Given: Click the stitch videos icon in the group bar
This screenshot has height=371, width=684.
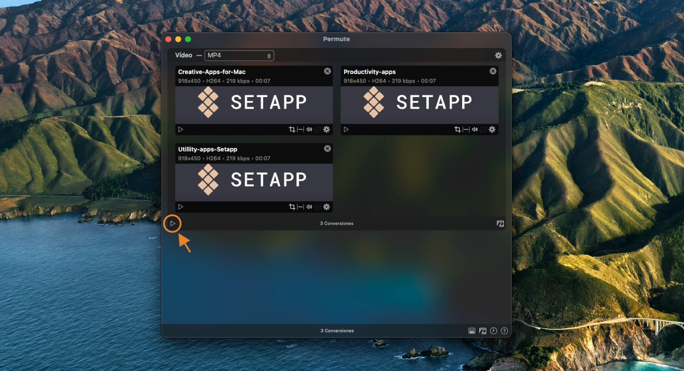Looking at the screenshot, I should coord(500,224).
